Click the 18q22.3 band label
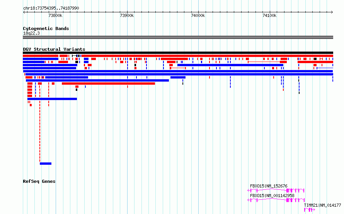 31,33
